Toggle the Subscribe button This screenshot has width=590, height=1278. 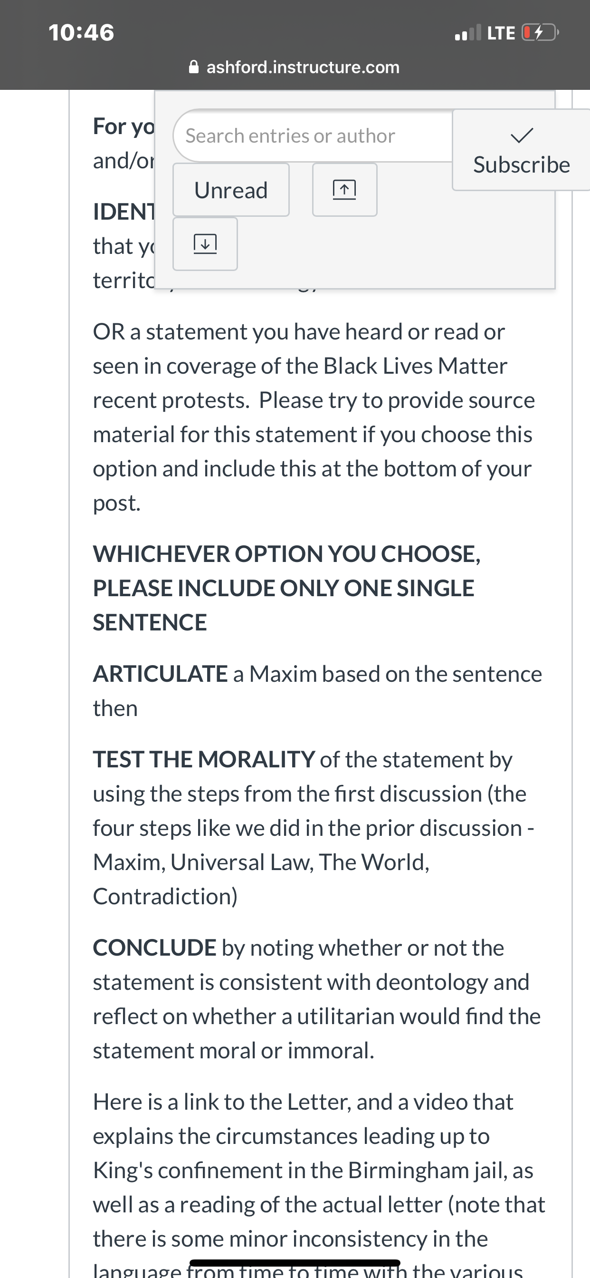click(521, 150)
